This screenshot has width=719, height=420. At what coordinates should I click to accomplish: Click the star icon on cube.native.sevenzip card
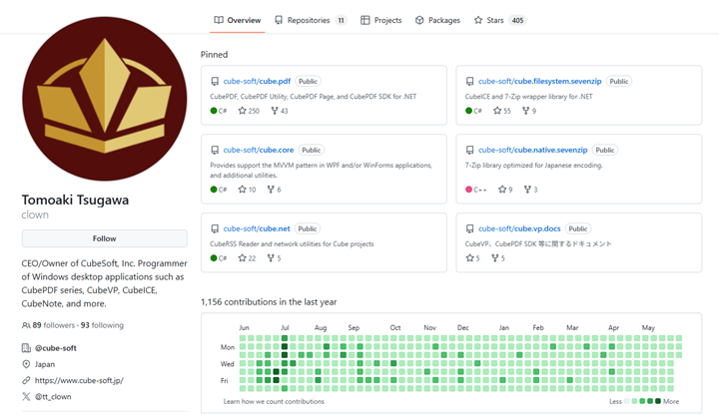coord(502,190)
